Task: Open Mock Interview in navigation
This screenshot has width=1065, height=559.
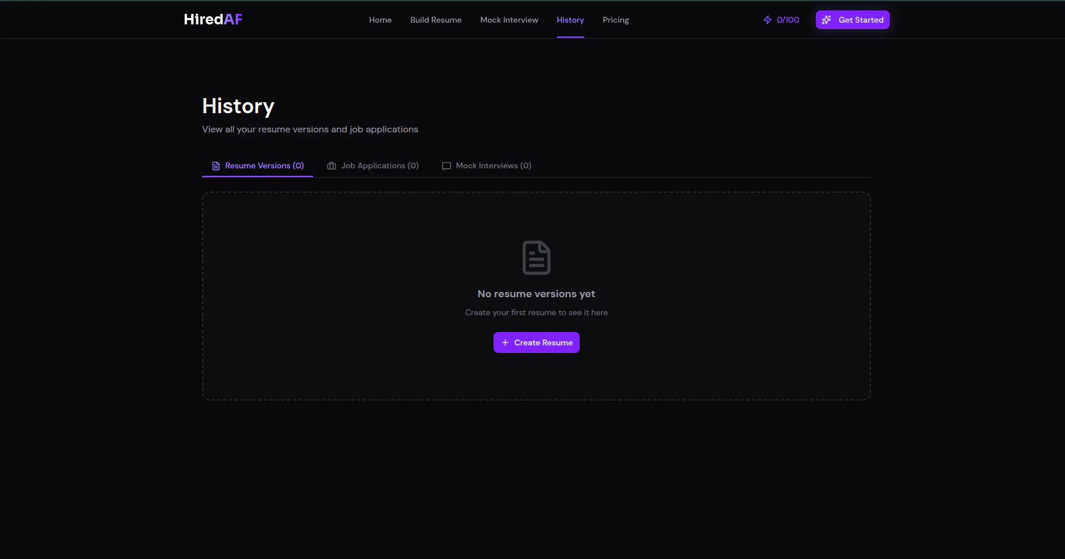Action: tap(509, 20)
